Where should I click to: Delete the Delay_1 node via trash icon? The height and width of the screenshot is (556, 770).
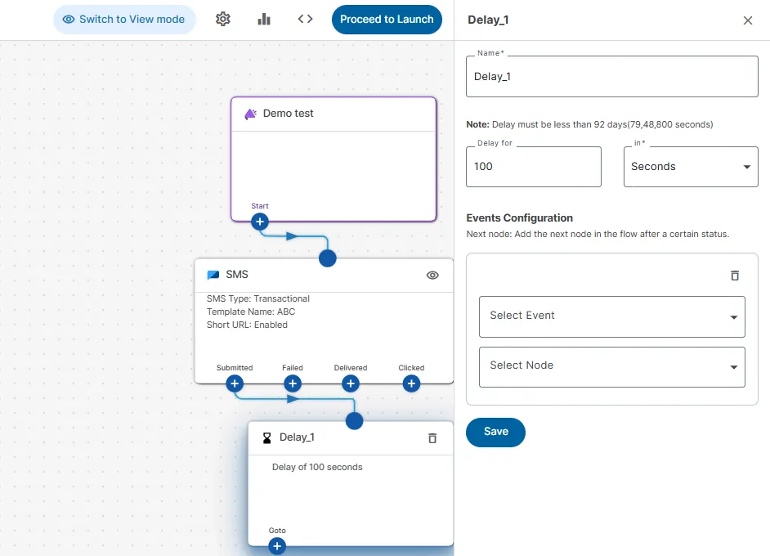coord(432,438)
